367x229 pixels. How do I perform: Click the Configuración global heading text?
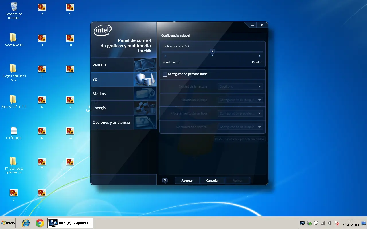click(176, 36)
